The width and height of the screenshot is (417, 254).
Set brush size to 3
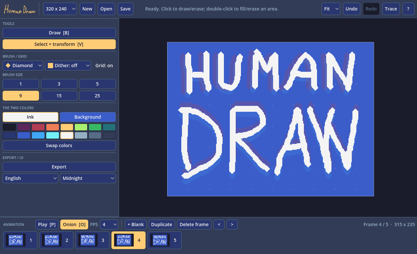pos(59,84)
